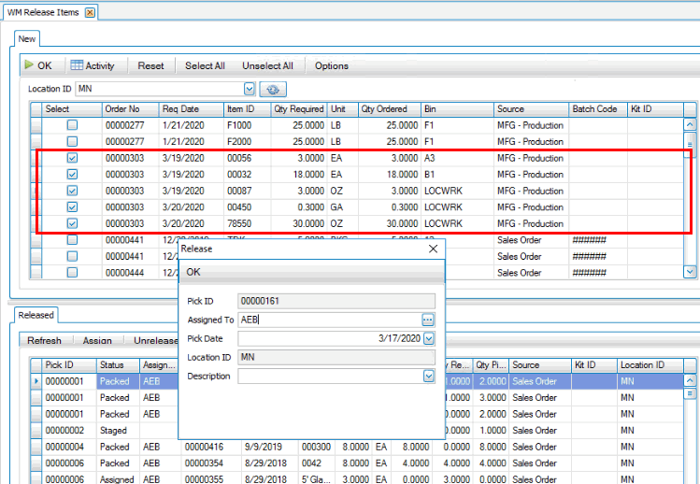Screen dimensions: 700x484
Task: Open the Assigned To lookup ellipsis button
Action: coord(428,320)
